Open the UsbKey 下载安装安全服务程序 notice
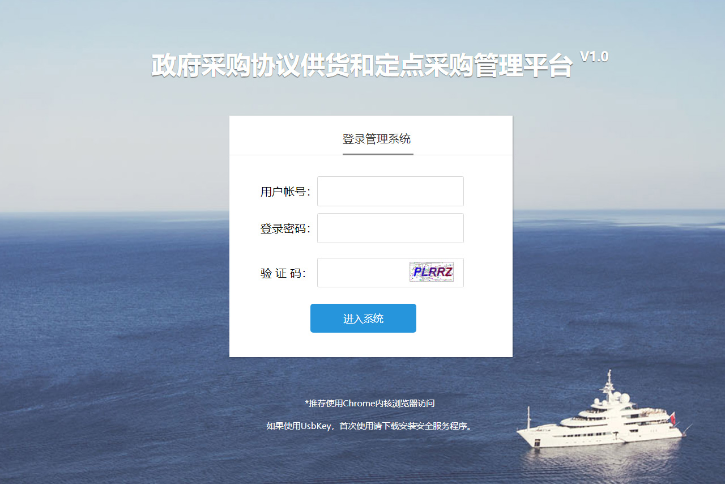 pos(370,426)
